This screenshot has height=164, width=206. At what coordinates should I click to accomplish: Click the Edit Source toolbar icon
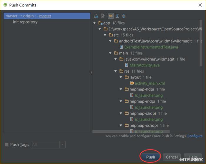[103, 16]
